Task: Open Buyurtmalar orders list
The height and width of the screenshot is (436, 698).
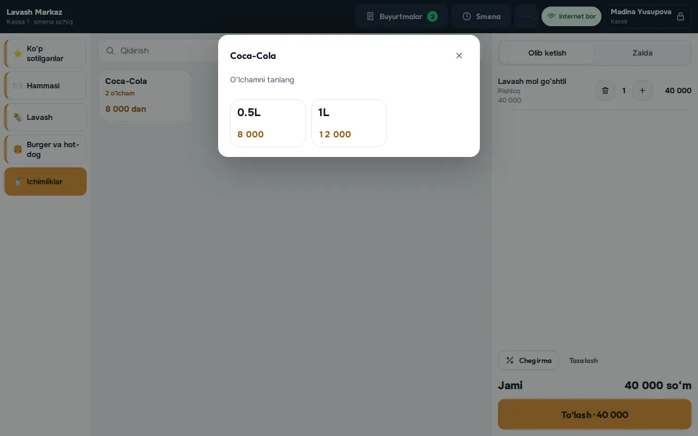Action: click(401, 16)
